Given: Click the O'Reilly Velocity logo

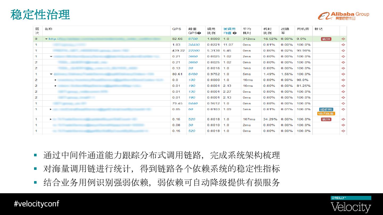Looking at the screenshot, I should (x=351, y=205).
